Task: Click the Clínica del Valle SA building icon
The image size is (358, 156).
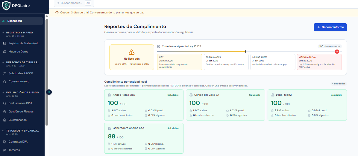Action: (x=191, y=95)
